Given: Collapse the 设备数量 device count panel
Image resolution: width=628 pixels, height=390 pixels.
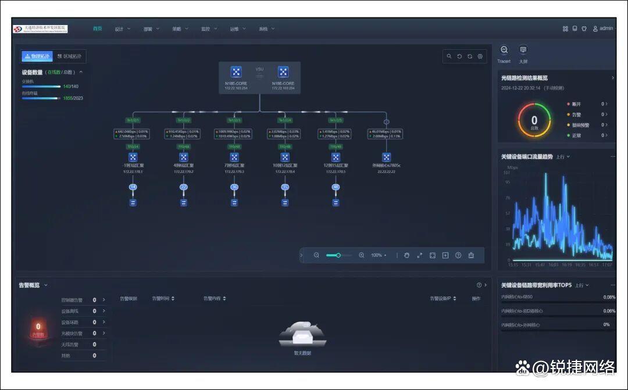Looking at the screenshot, I should tap(81, 72).
